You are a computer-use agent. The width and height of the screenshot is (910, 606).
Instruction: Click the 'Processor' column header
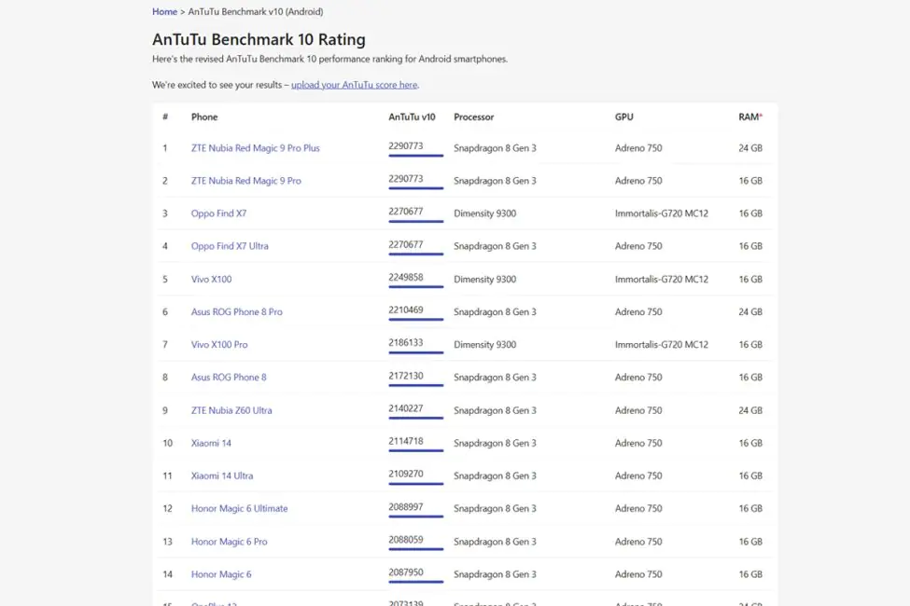pyautogui.click(x=473, y=117)
